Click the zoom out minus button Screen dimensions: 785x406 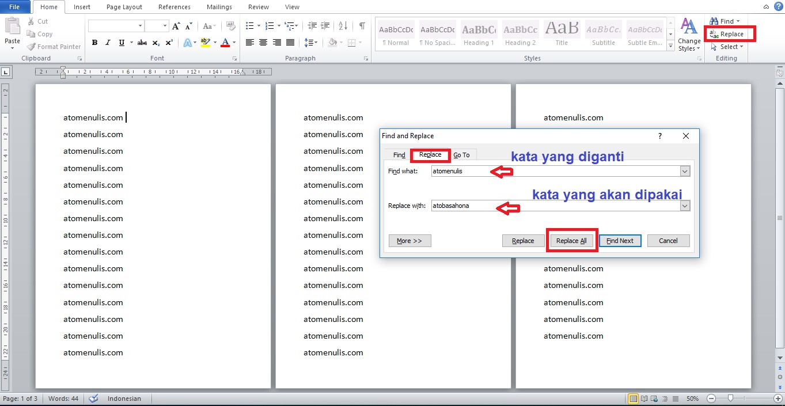(x=711, y=399)
